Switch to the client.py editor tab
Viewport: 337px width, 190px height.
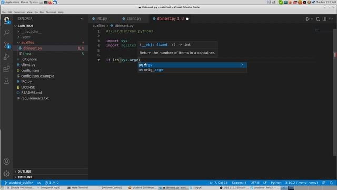(134, 19)
